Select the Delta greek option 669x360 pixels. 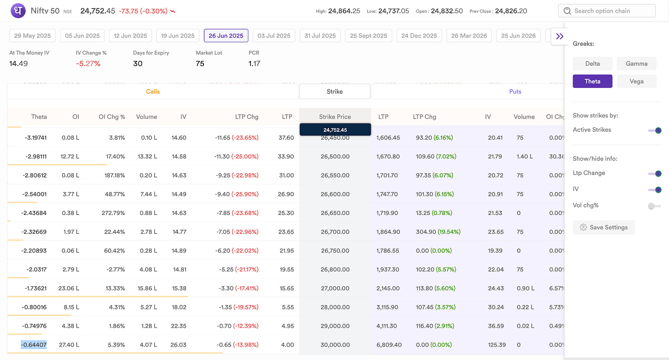[592, 63]
